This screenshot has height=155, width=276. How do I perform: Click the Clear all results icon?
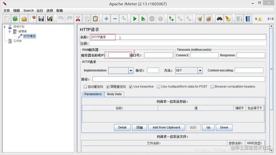(x=209, y=19)
